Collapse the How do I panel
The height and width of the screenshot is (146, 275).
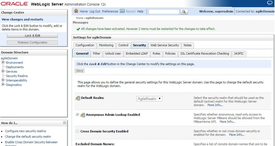click(x=64, y=123)
